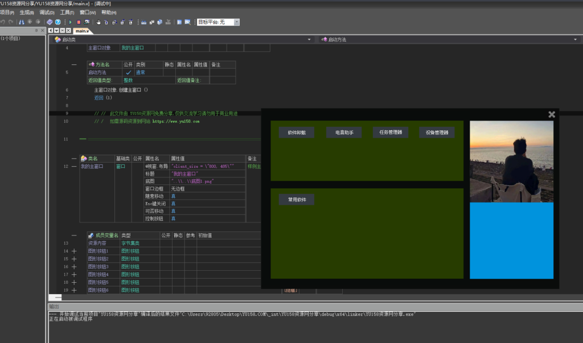Toggle the 公开 checkmark for 启动方法
583x343 pixels.
click(x=128, y=73)
